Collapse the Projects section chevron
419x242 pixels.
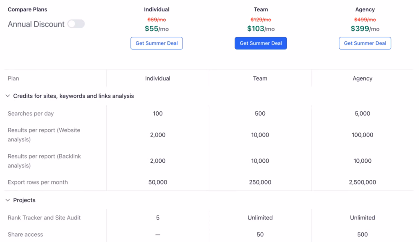coord(8,200)
